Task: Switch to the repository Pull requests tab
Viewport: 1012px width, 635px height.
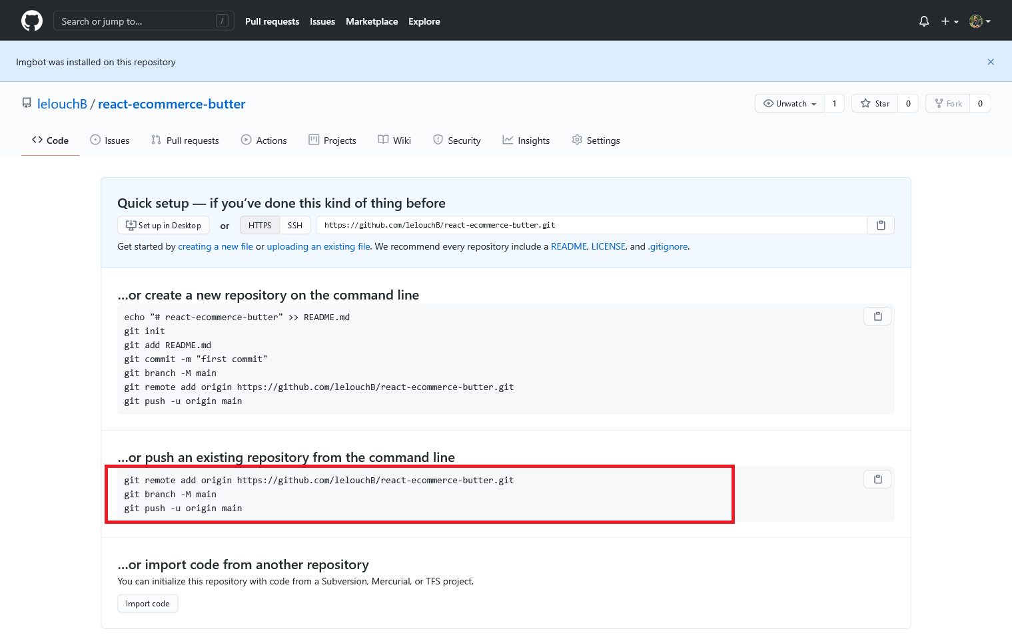Action: click(x=185, y=140)
